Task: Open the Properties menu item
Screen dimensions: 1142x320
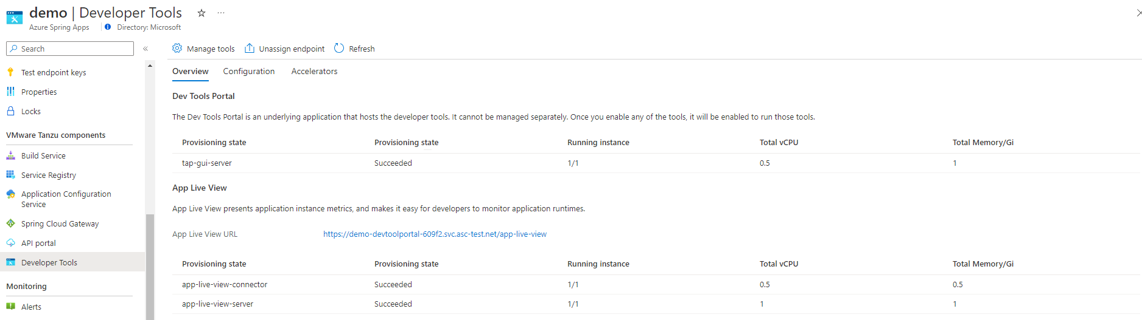Action: [39, 92]
